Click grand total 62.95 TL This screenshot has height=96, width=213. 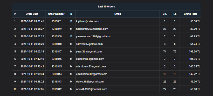[195, 36]
